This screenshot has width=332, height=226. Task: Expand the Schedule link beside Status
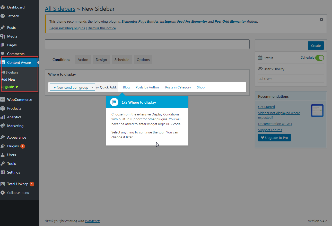(308, 57)
